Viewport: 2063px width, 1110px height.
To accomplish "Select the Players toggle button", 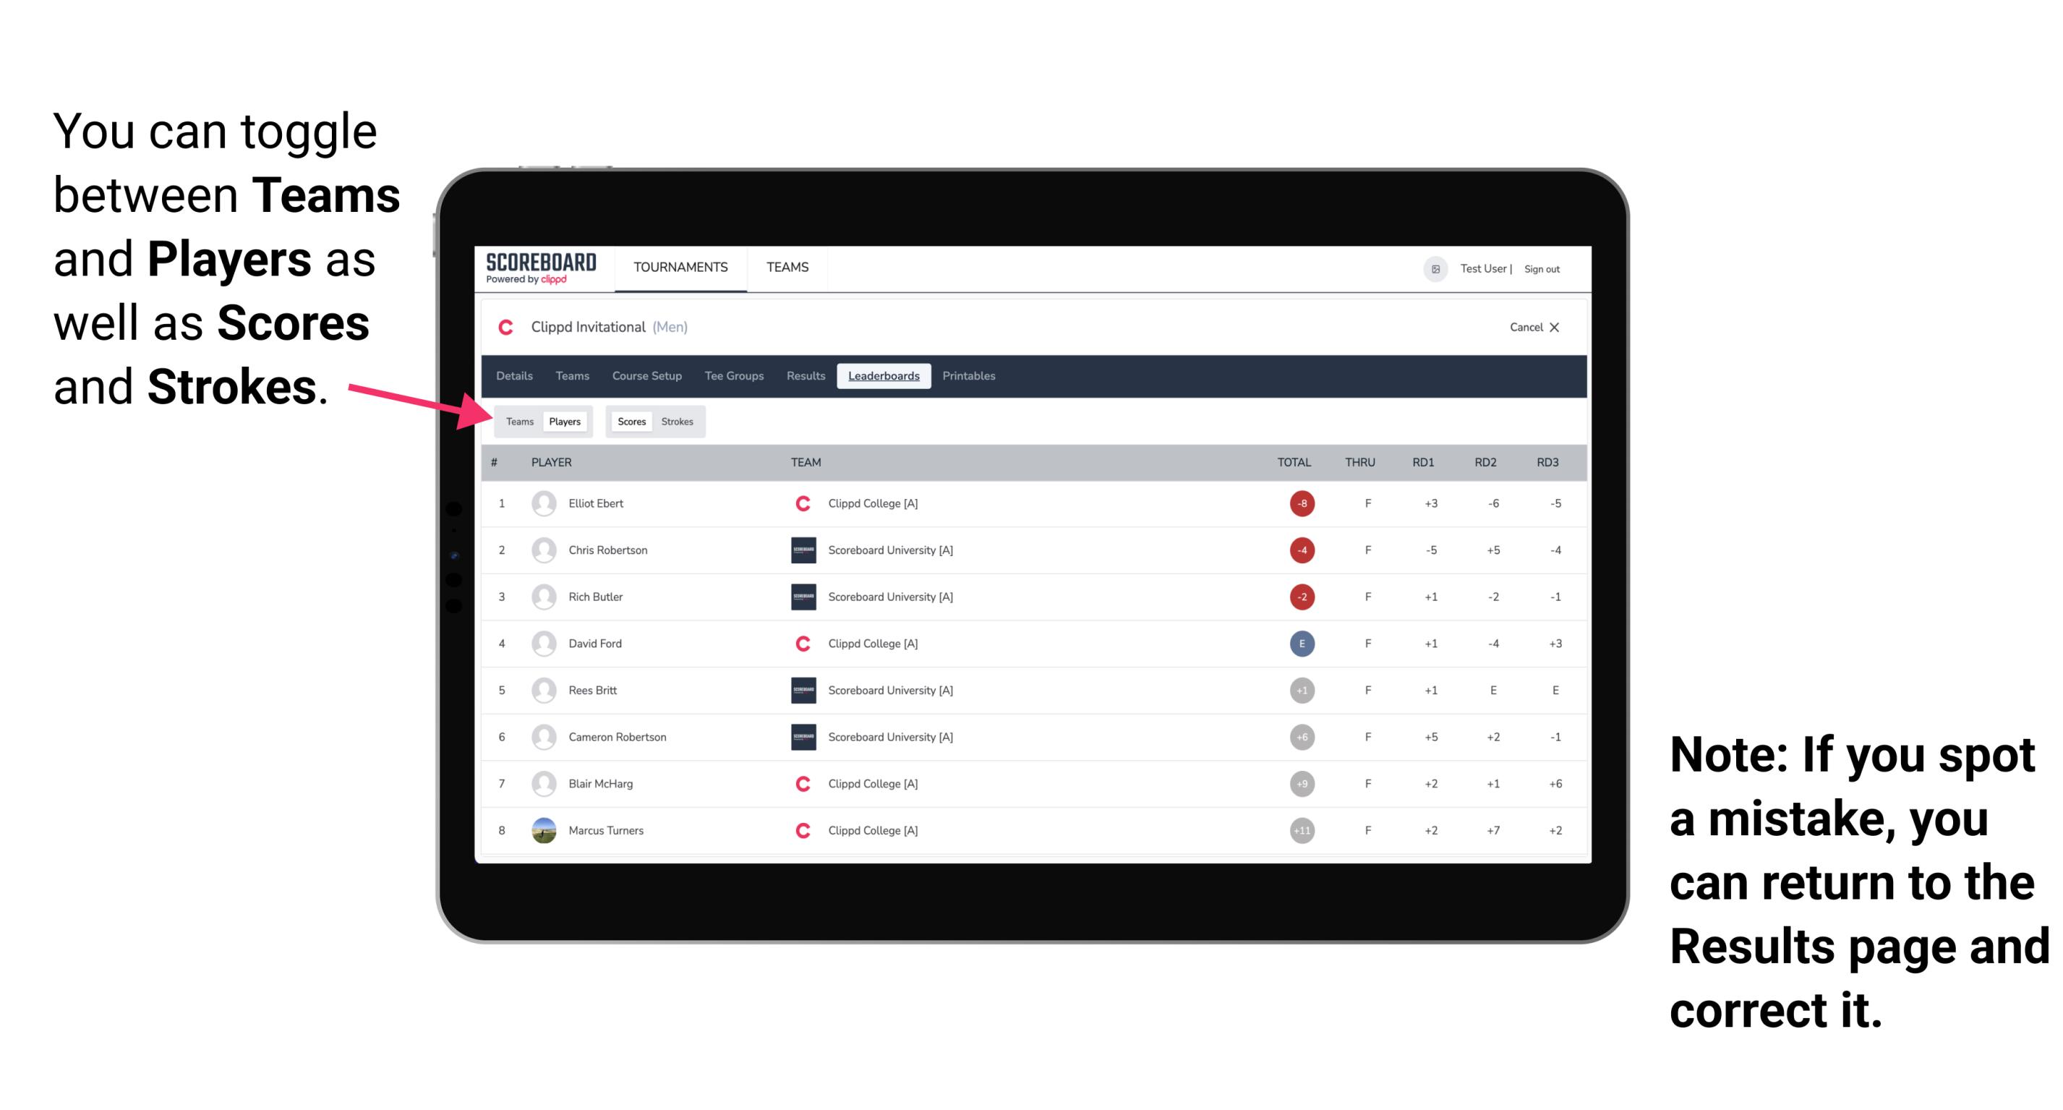I will click(x=563, y=421).
